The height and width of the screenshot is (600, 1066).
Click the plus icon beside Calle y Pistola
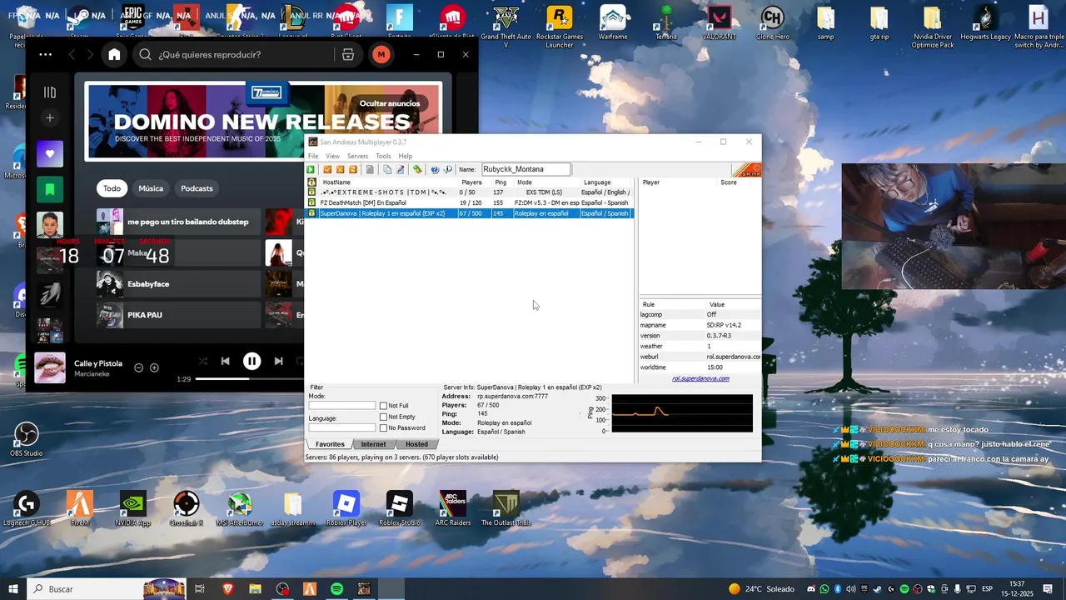(x=154, y=367)
